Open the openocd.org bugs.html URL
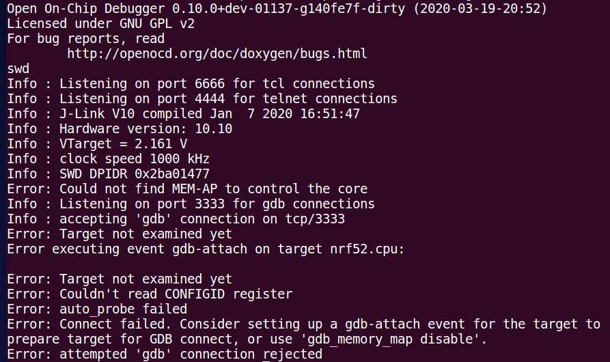The image size is (610, 362). pos(217,53)
